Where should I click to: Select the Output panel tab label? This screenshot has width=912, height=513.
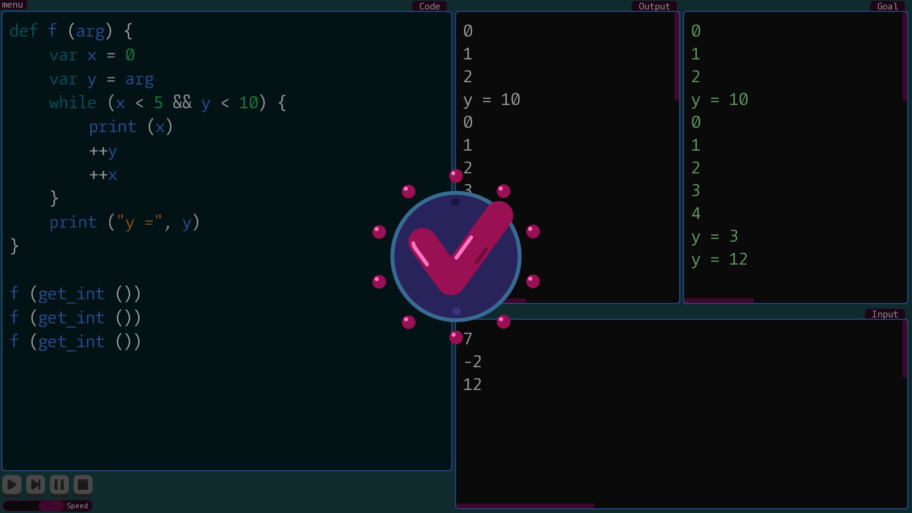(x=654, y=6)
